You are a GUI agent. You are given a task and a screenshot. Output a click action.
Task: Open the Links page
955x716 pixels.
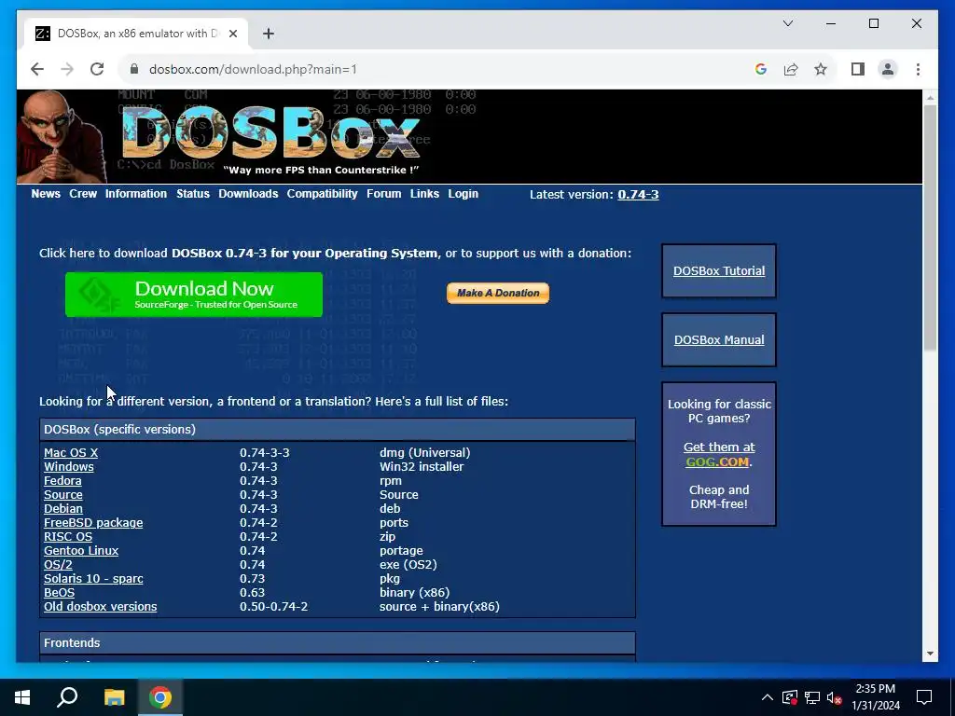424,194
